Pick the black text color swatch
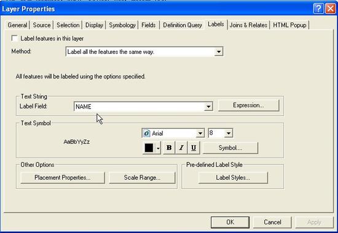 149,148
